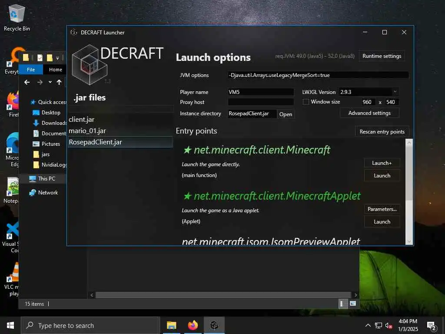Show hidden system tray icons
Image resolution: width=445 pixels, height=334 pixels.
368,325
